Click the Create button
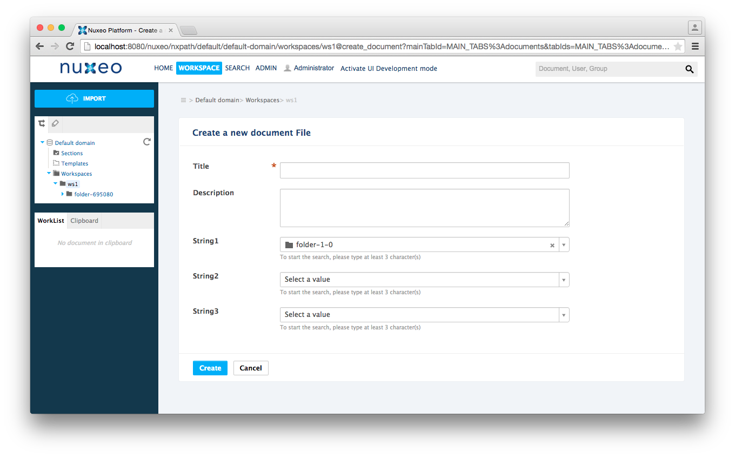Screen dimensions: 735x457 [x=210, y=368]
